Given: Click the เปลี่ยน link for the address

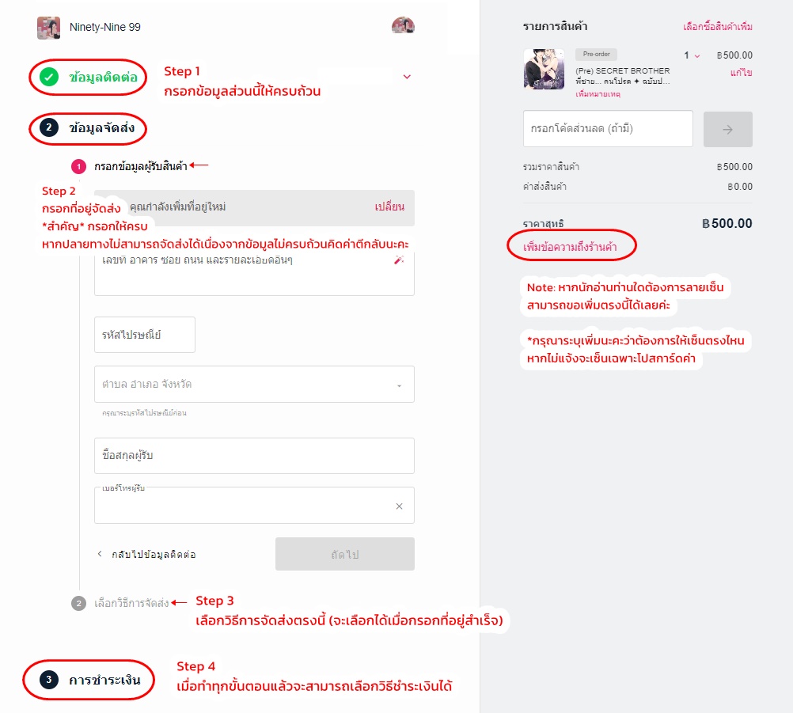Looking at the screenshot, I should tap(389, 207).
